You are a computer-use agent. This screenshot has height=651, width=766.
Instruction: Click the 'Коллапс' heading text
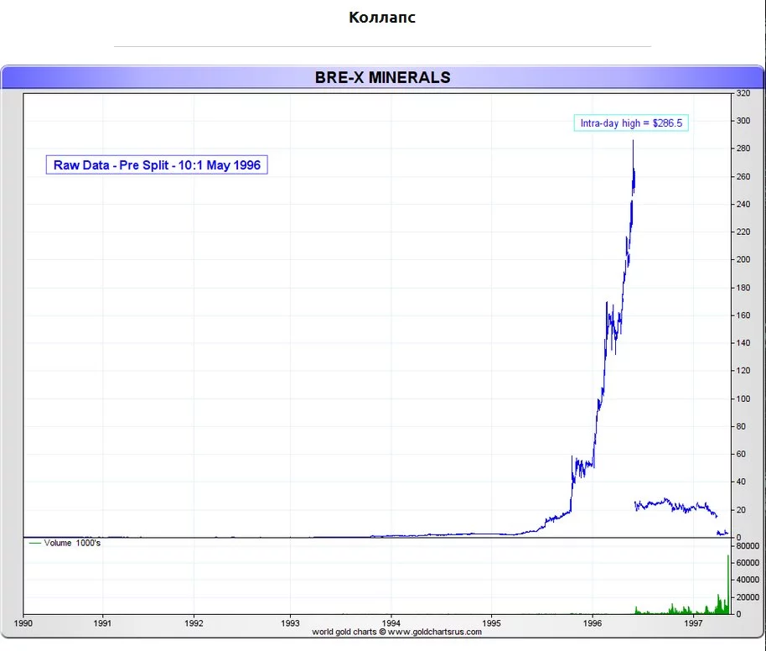click(x=382, y=18)
